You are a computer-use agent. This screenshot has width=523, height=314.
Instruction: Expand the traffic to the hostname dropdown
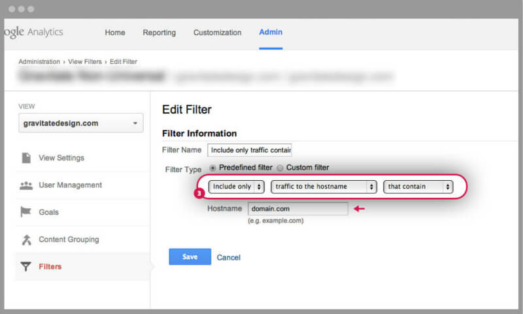324,187
